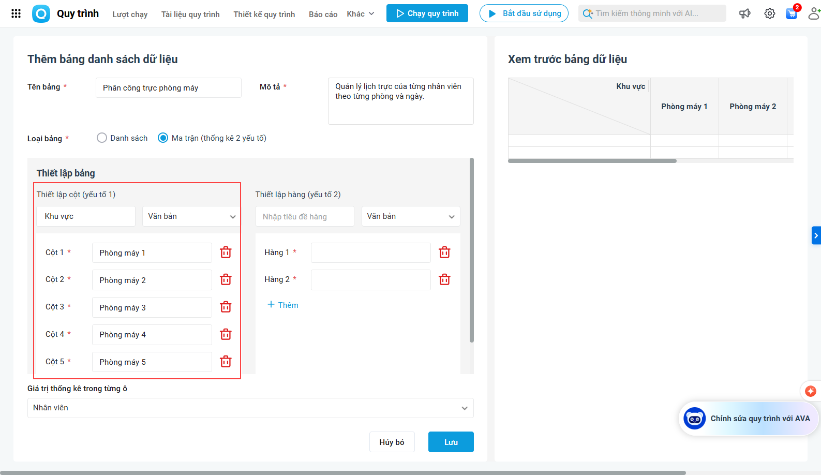Image resolution: width=821 pixels, height=475 pixels.
Task: Click the Cột 2 field Phòng máy 2
Action: pyautogui.click(x=152, y=280)
